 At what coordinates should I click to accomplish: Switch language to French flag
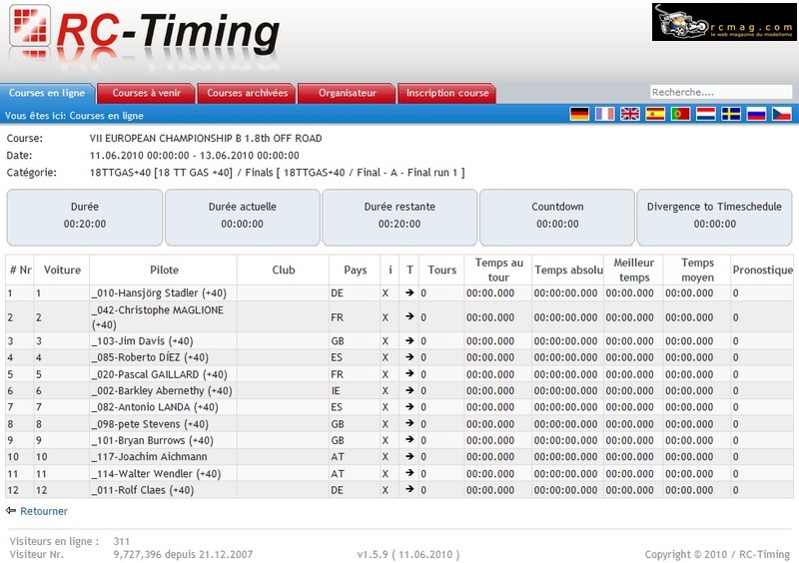pyautogui.click(x=604, y=114)
